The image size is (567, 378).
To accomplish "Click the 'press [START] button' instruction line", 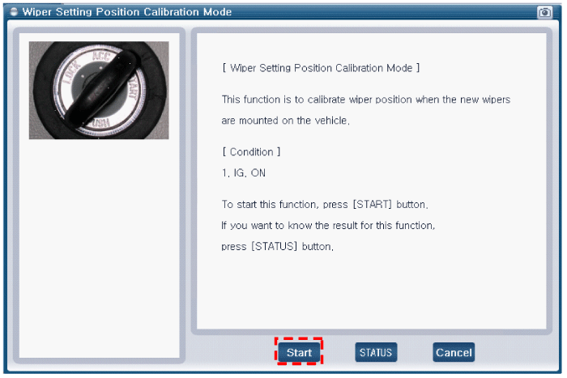I will tap(324, 204).
